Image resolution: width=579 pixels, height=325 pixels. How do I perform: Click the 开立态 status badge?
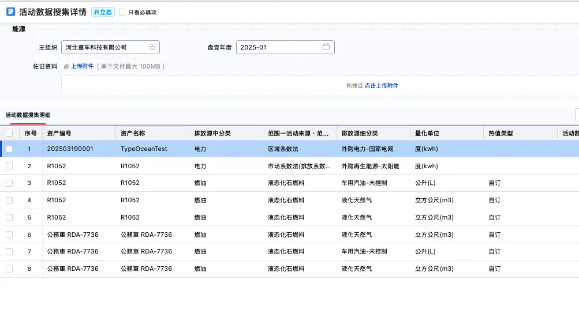tap(103, 12)
